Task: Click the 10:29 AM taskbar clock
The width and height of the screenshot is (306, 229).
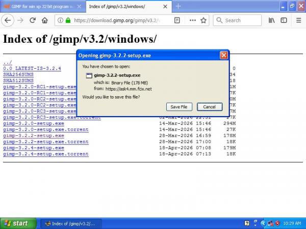Action: 292,223
